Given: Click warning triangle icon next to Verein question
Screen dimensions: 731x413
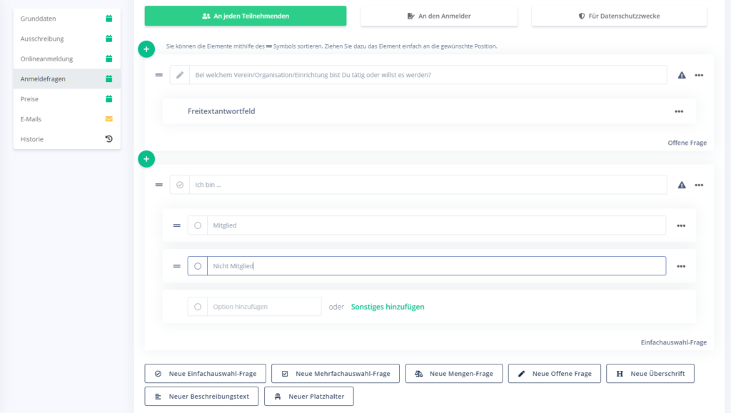Looking at the screenshot, I should tap(682, 75).
